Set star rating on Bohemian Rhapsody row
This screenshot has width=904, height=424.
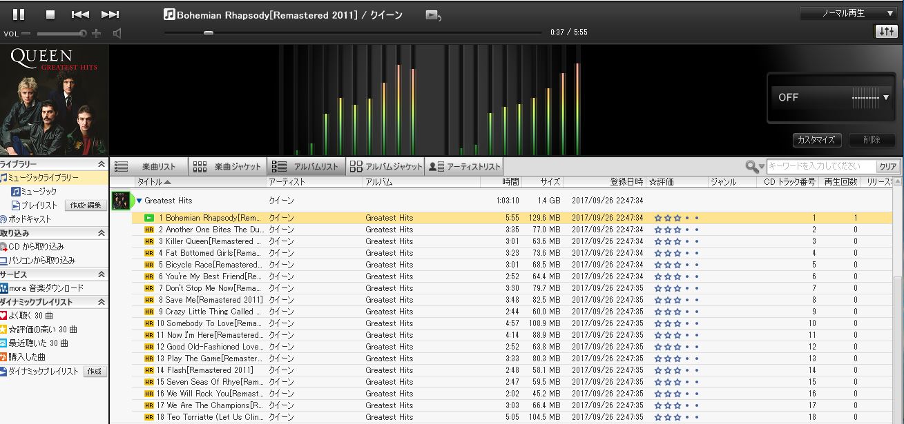677,218
